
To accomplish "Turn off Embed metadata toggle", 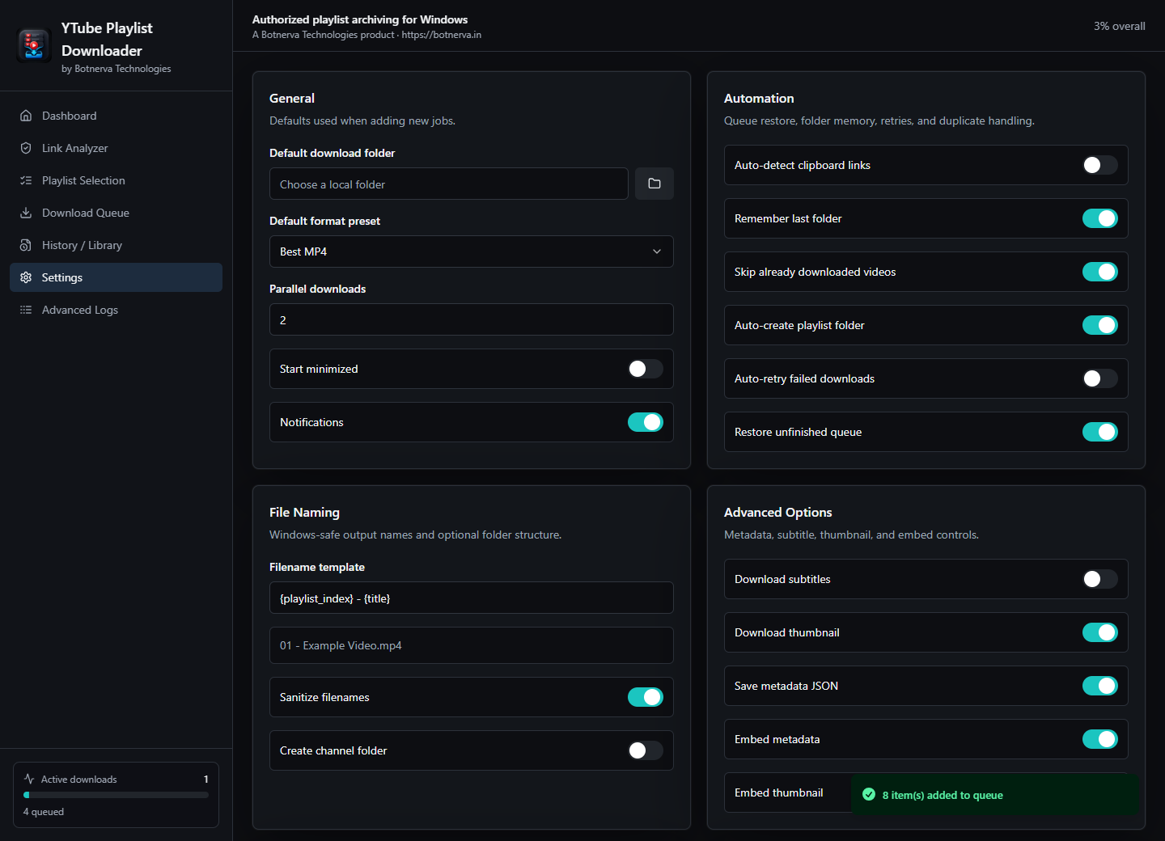I will (x=1100, y=739).
